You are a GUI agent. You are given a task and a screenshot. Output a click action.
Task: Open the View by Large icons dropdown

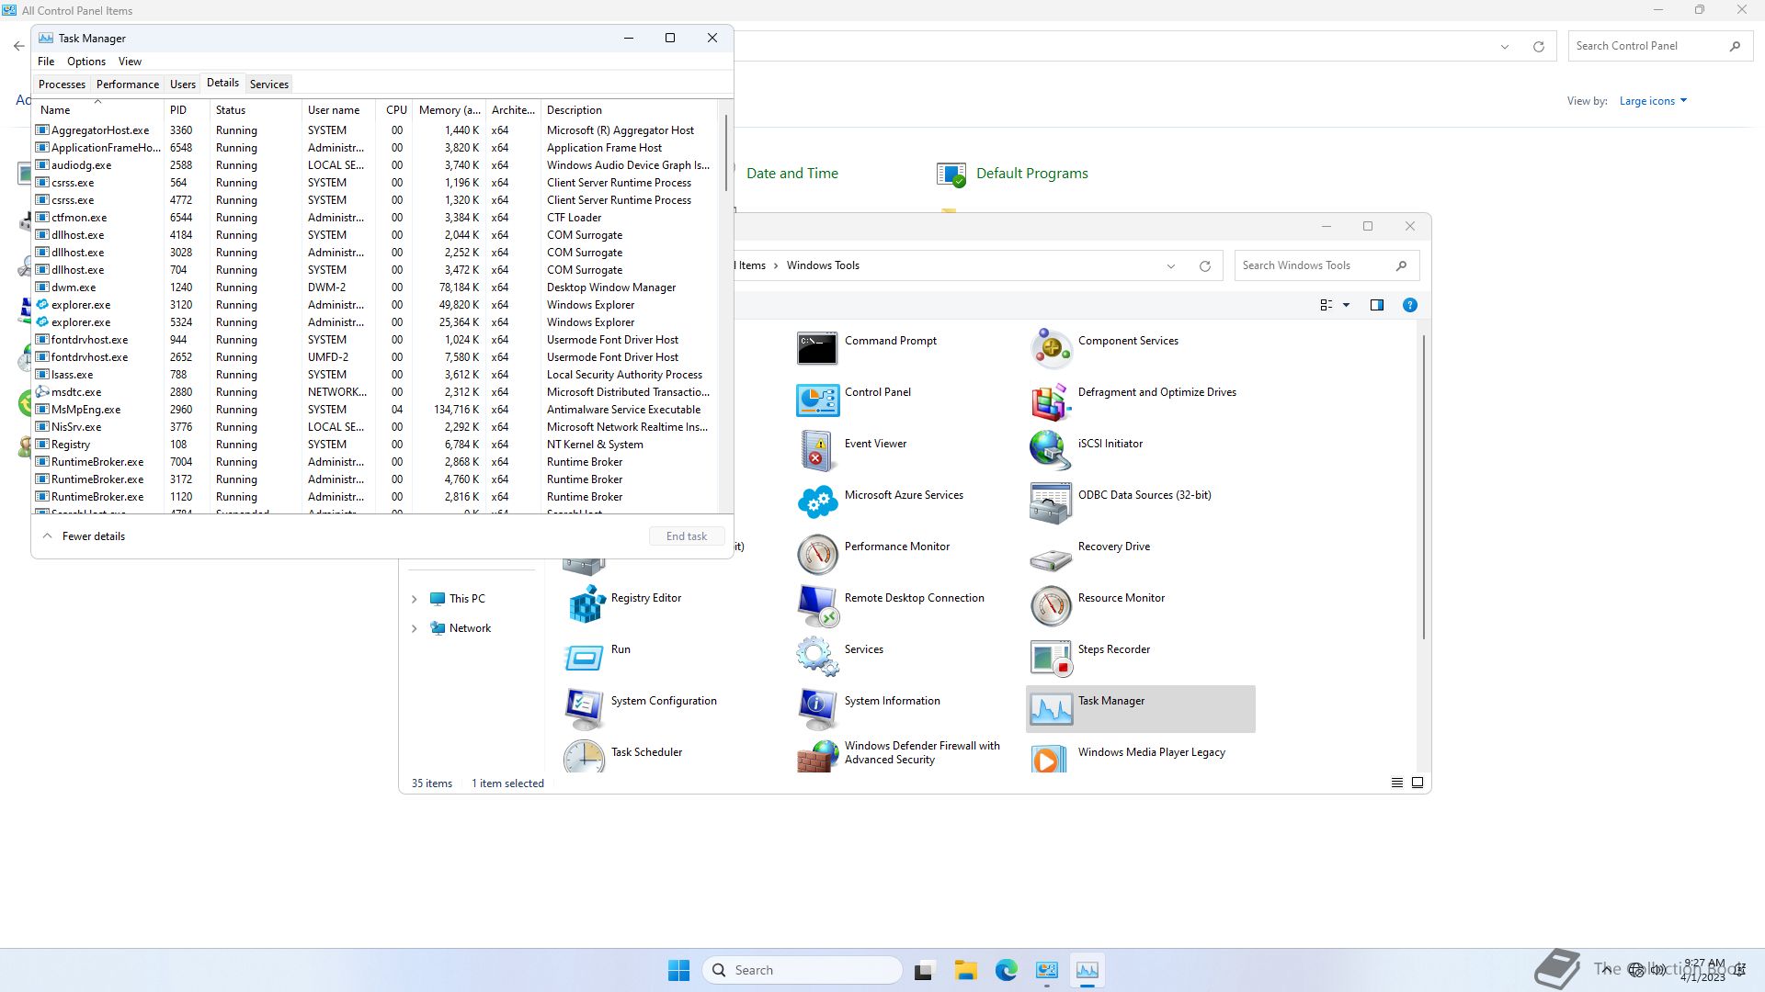tap(1653, 101)
